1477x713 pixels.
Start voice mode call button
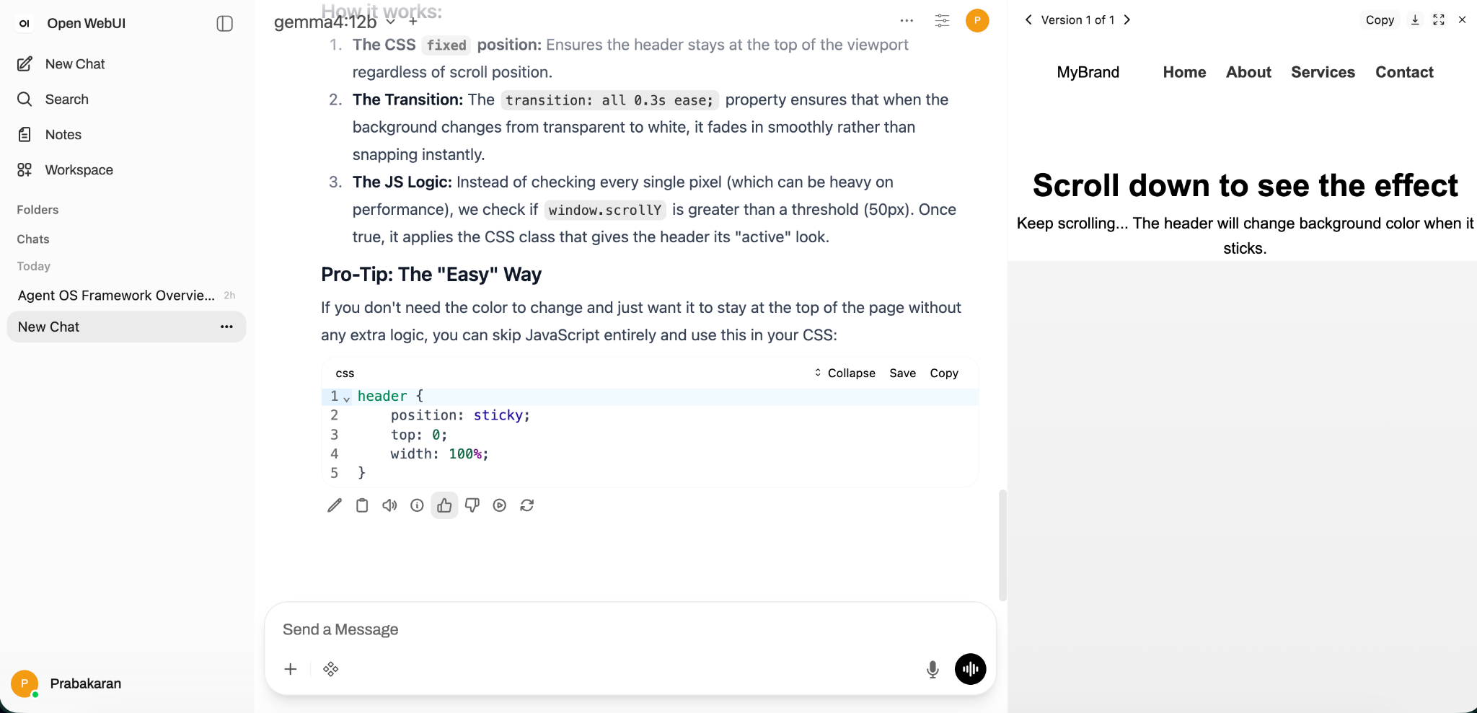[x=971, y=669]
